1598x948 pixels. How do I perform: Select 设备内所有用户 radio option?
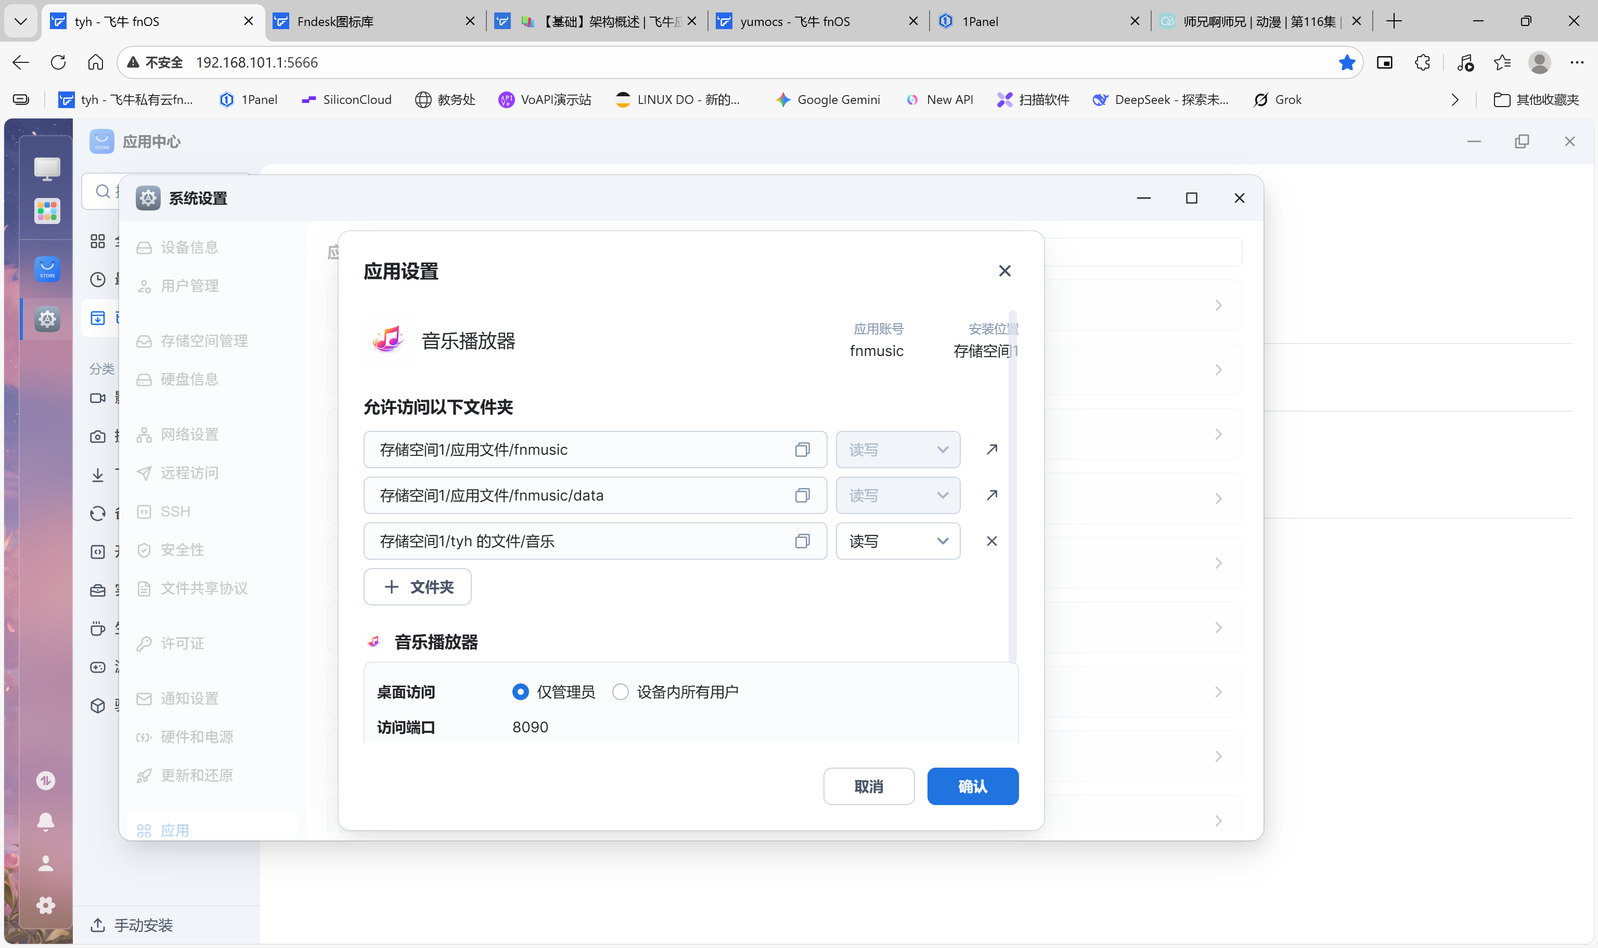[620, 692]
